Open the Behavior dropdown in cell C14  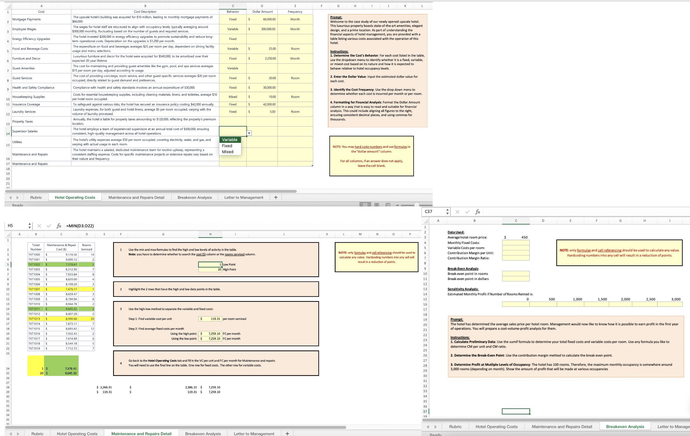(249, 133)
